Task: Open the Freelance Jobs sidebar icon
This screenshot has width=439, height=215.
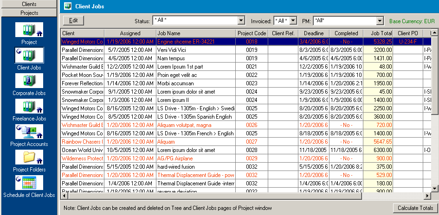Action: [x=29, y=106]
